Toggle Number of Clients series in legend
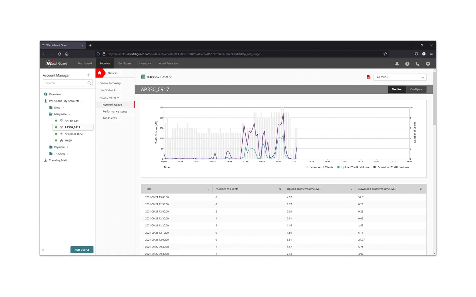 pos(320,167)
